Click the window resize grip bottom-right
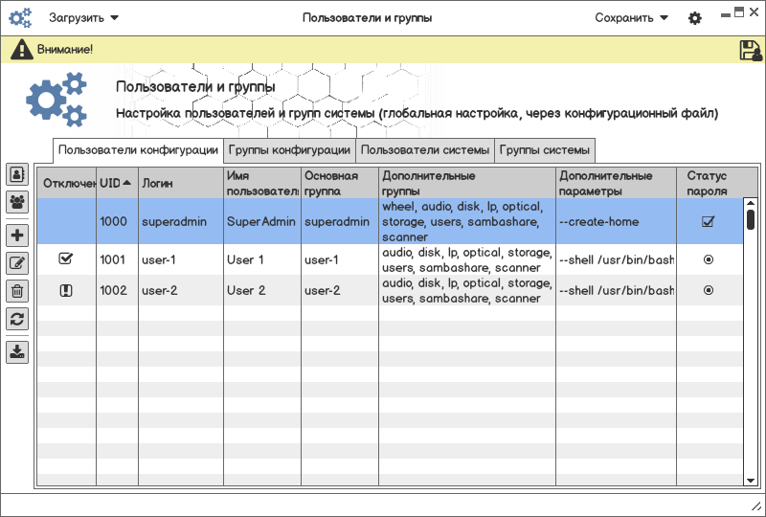The width and height of the screenshot is (766, 517). tap(756, 508)
